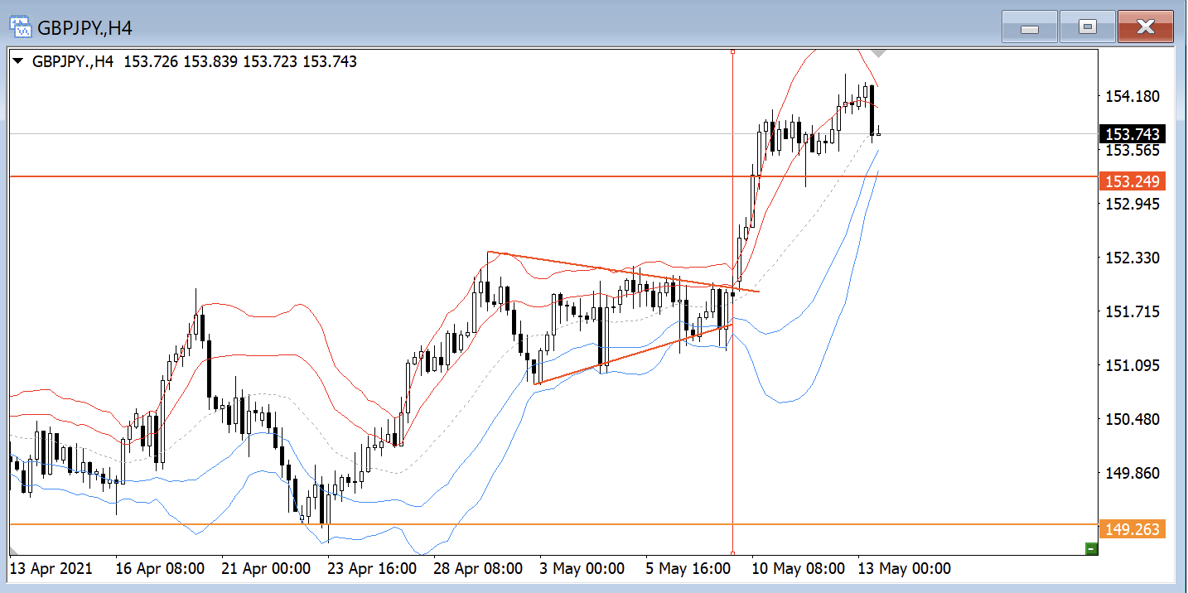Click the gray chart shift triangle marker

click(879, 53)
